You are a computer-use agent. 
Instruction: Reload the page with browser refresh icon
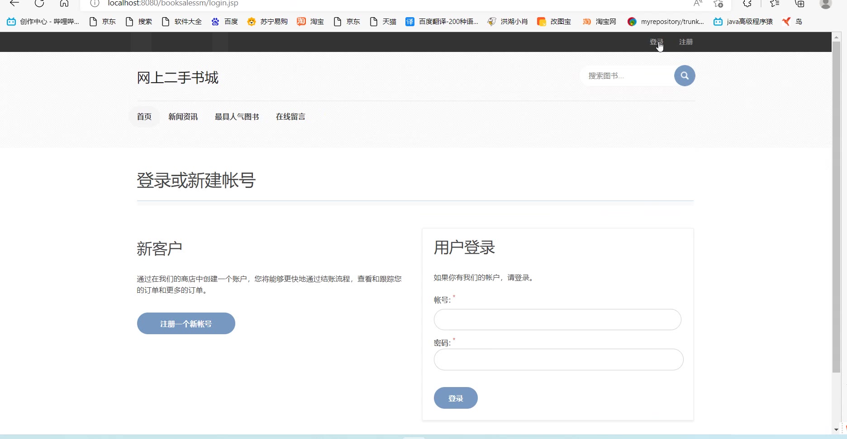(x=39, y=4)
